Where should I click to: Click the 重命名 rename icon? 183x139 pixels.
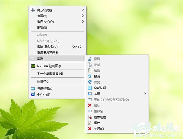tap(90, 111)
